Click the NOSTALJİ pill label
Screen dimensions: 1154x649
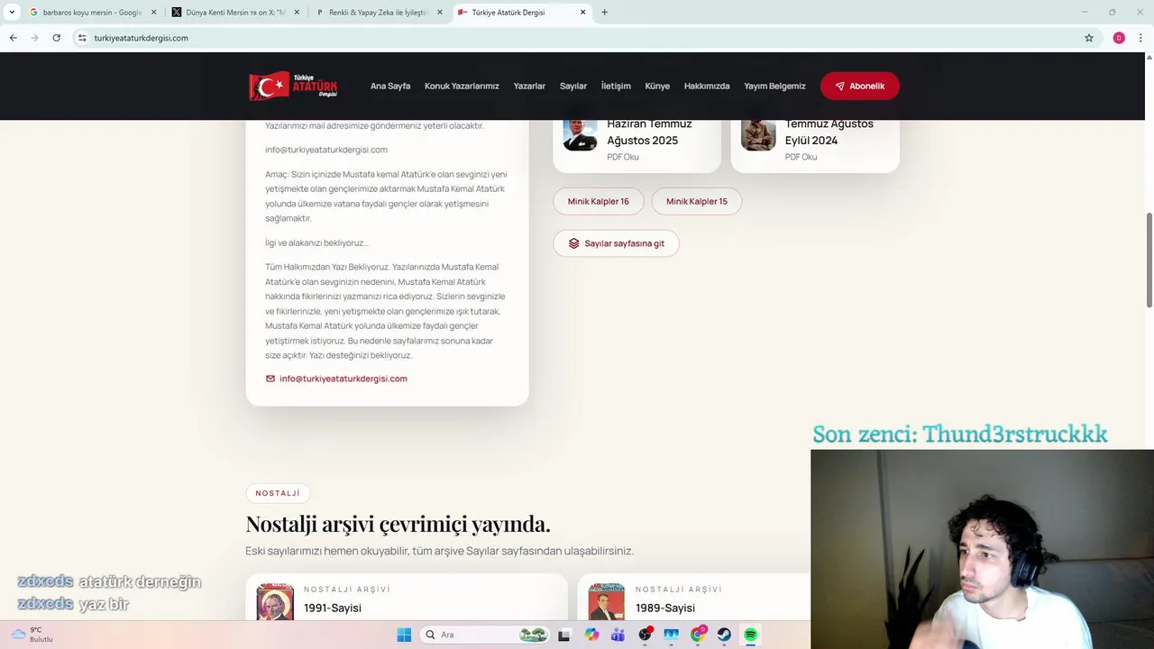click(x=278, y=493)
